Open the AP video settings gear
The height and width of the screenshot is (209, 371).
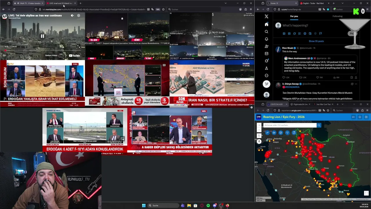point(79,16)
